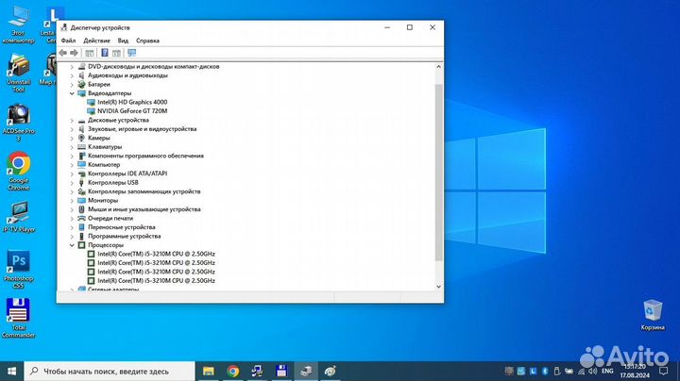Expand the Контроллеры USB chevron
The height and width of the screenshot is (381, 680).
point(72,182)
